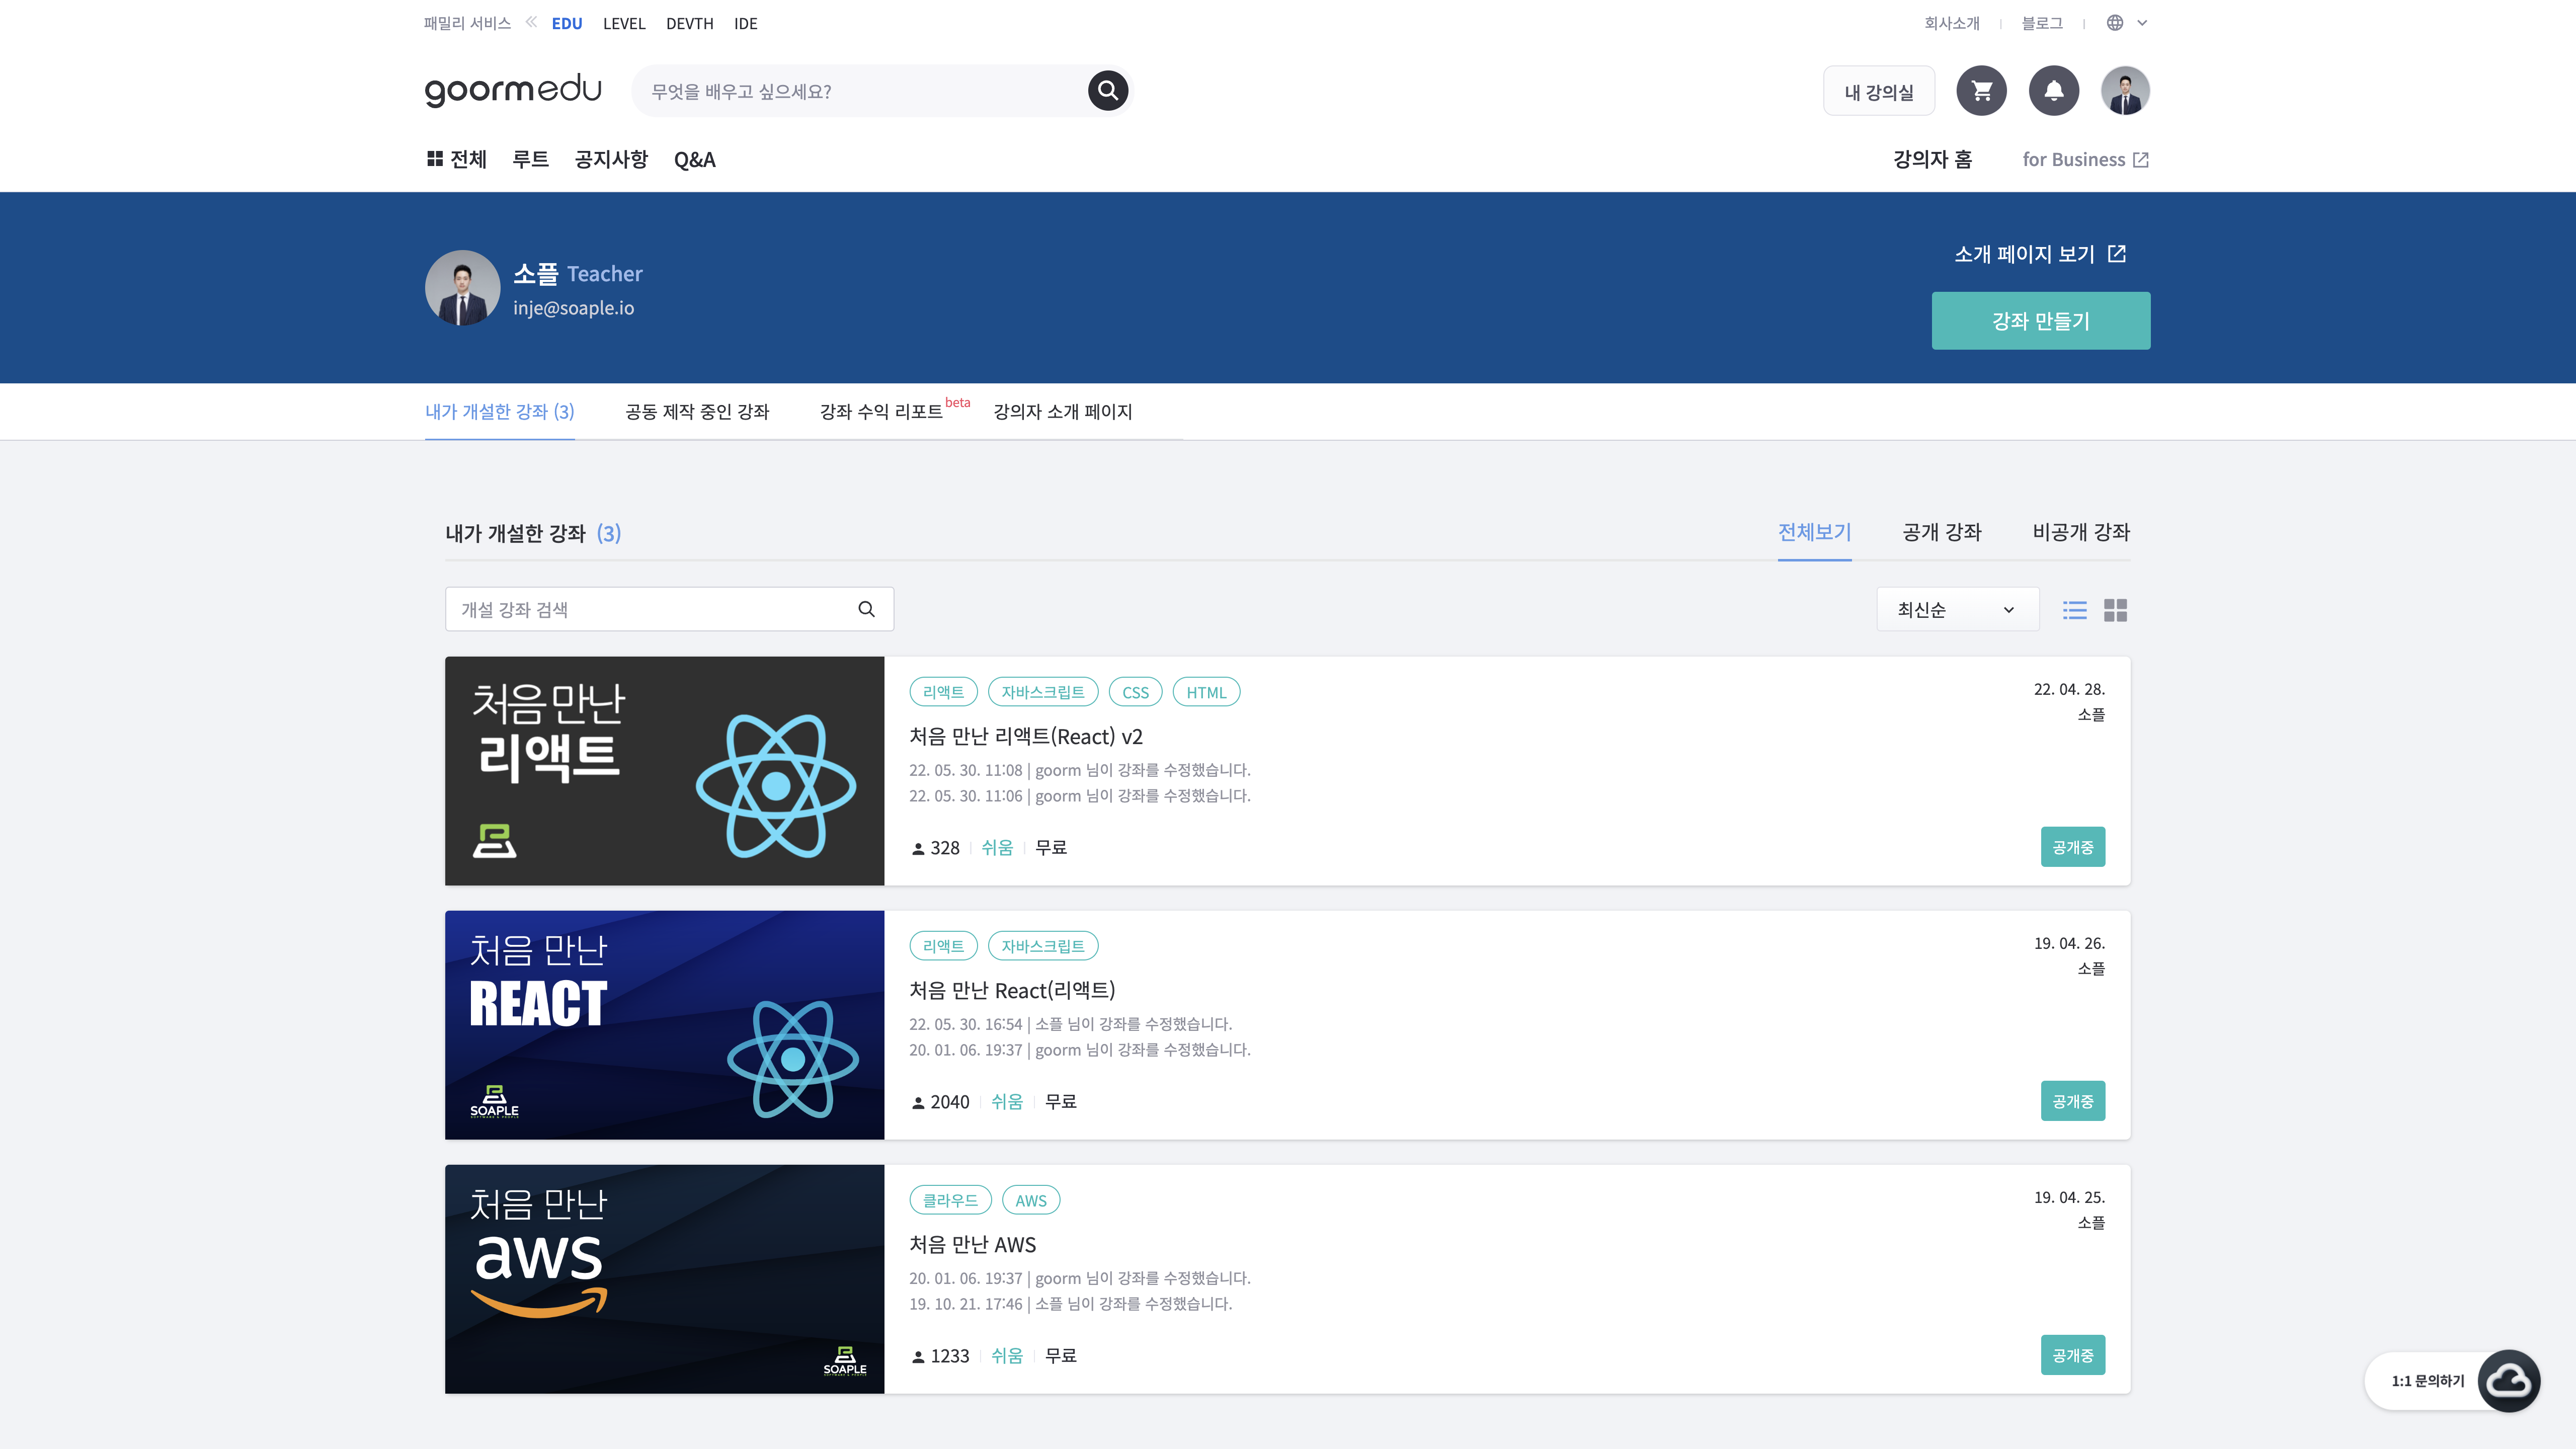
Task: Filter by 비공개 강좌
Action: click(2081, 532)
